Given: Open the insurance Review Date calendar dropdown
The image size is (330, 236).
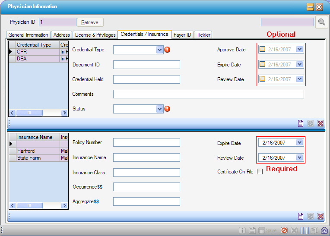Looking at the screenshot, I should pos(299,157).
